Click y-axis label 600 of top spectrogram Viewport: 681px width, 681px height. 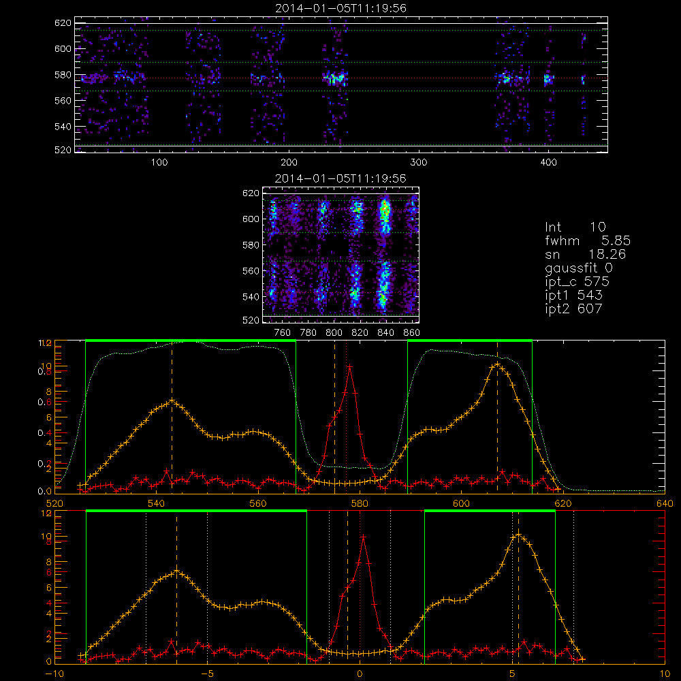(63, 48)
